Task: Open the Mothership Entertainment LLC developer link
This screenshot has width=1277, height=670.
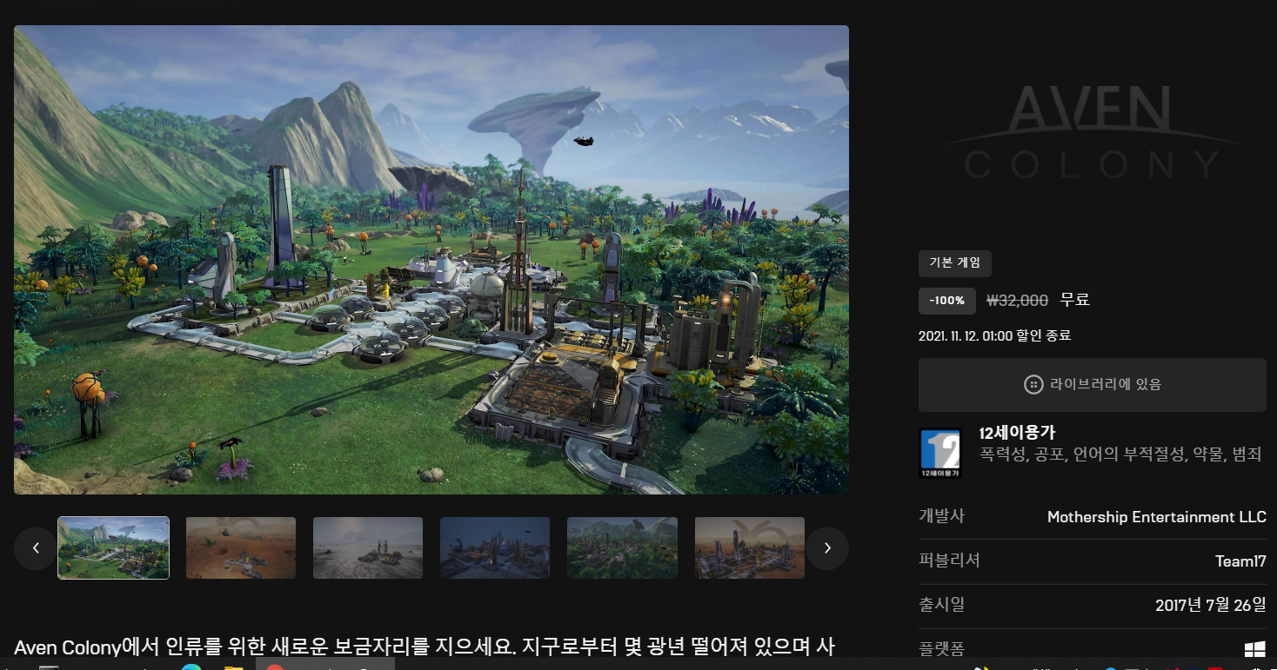Action: [1157, 517]
